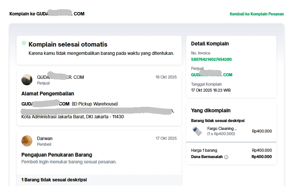Click the seller's profile avatar

coord(27,80)
